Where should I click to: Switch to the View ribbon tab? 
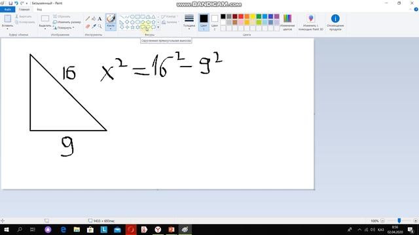(39, 9)
